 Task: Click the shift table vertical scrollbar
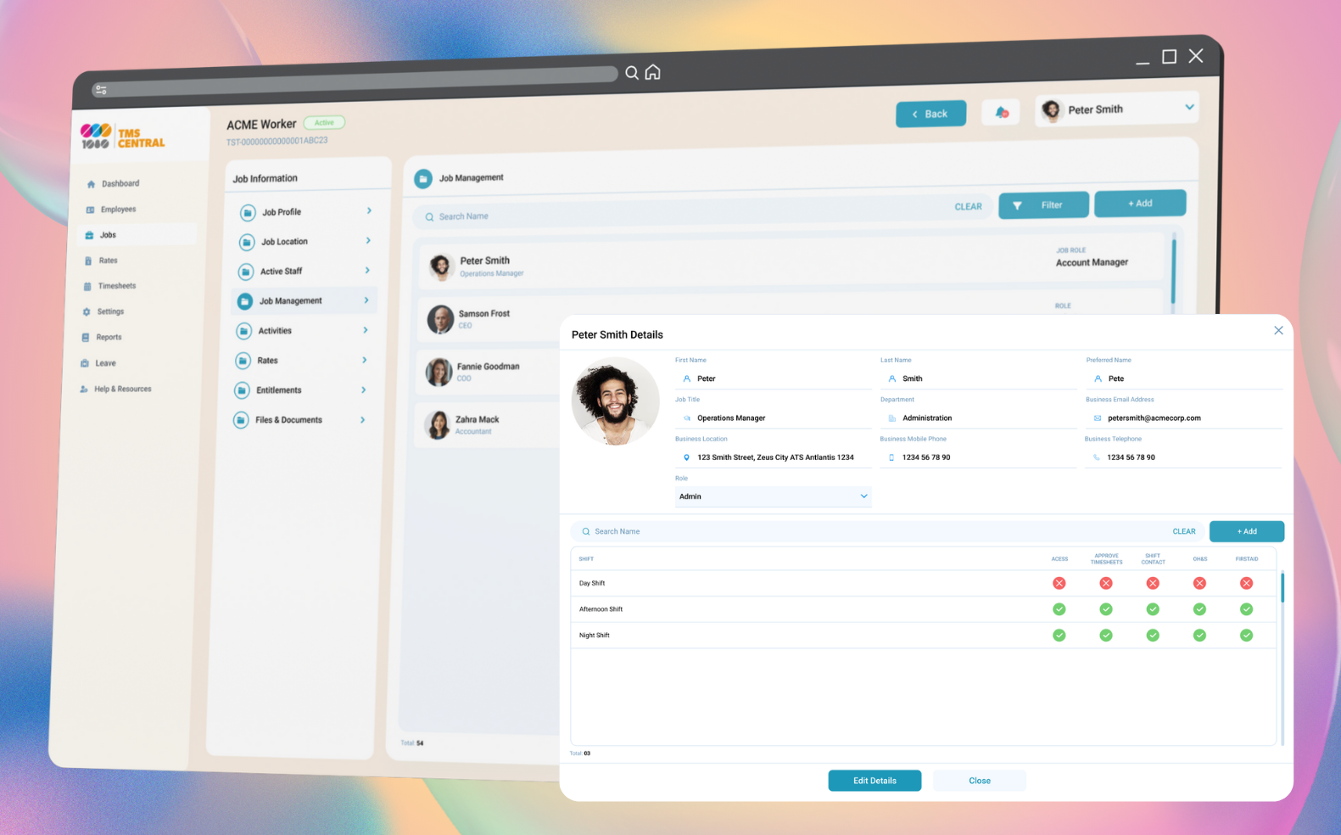pyautogui.click(x=1282, y=588)
